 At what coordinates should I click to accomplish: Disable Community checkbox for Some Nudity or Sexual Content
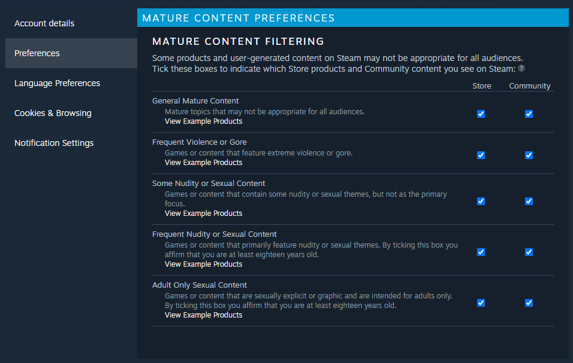click(529, 201)
